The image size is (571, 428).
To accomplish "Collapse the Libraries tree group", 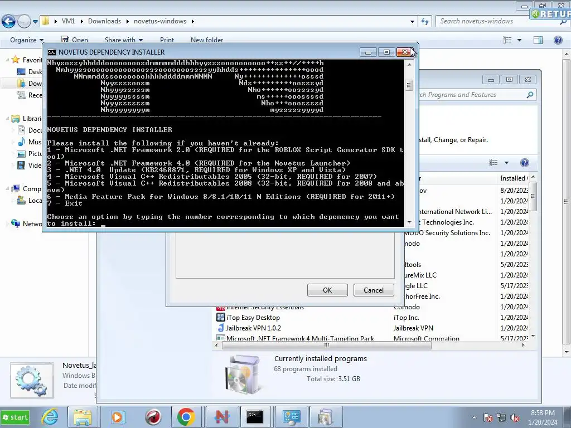I will 7,119.
